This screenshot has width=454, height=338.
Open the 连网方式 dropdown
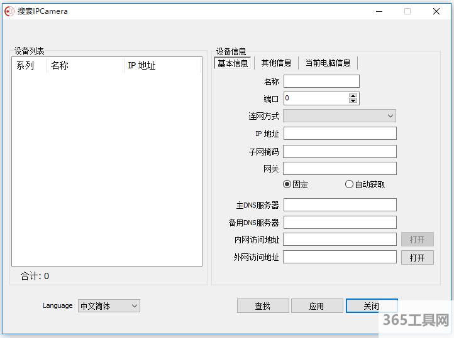tap(340, 116)
